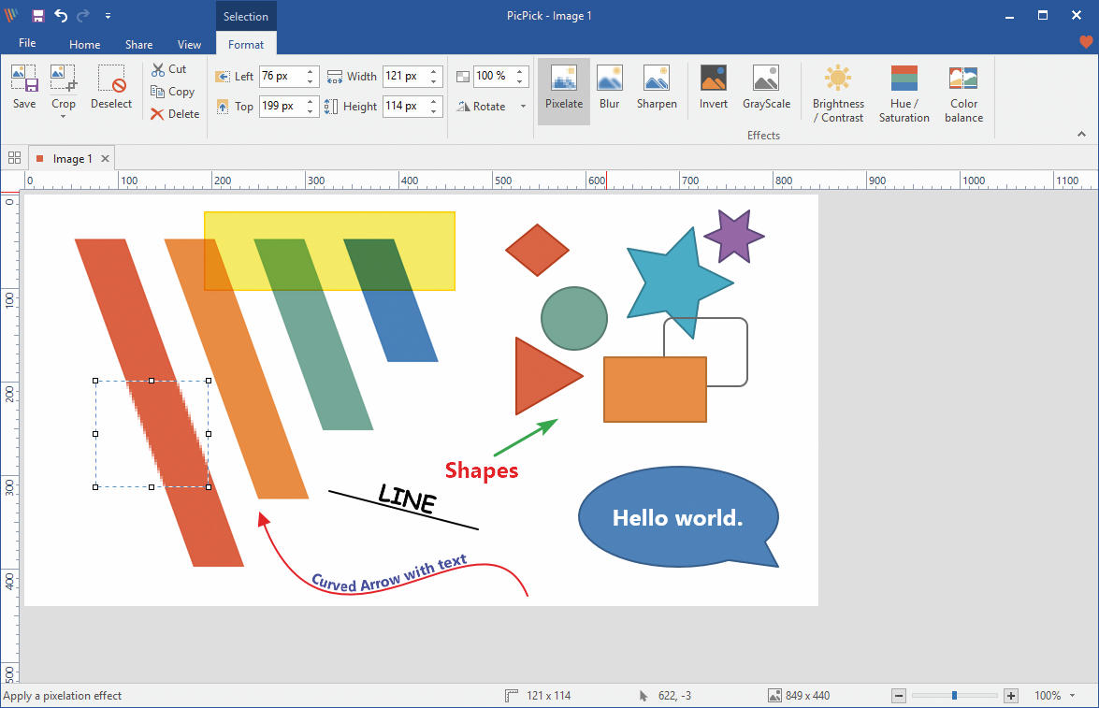Click the 100 % scale input field
Viewport: 1099px width, 708px height.
pos(494,76)
